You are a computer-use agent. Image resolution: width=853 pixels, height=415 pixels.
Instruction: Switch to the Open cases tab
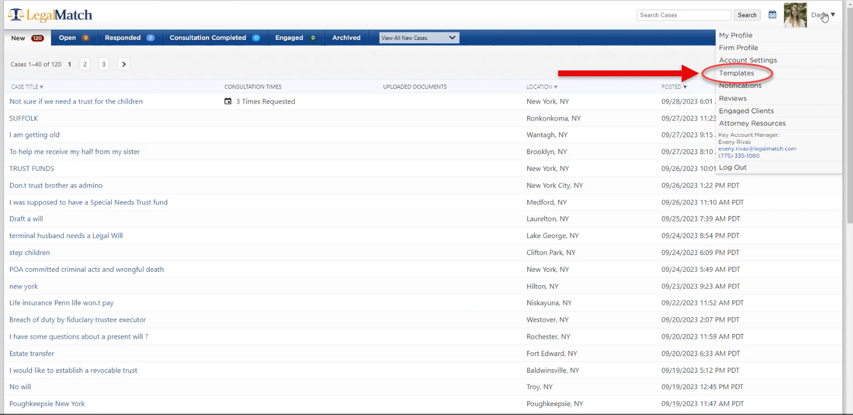tap(73, 38)
